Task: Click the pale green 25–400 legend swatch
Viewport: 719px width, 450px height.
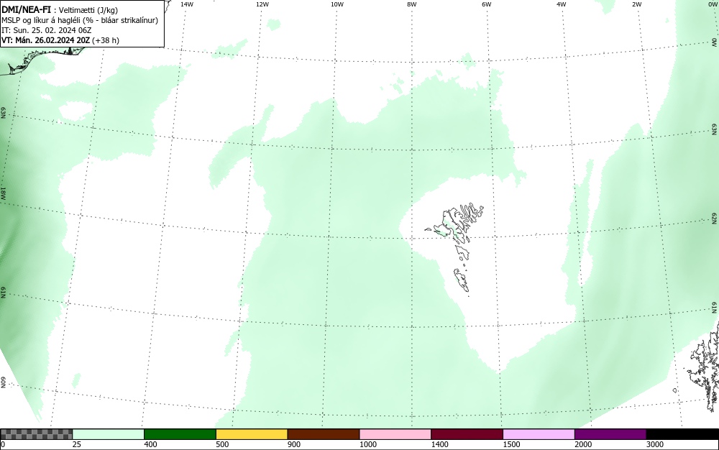Action: [109, 434]
